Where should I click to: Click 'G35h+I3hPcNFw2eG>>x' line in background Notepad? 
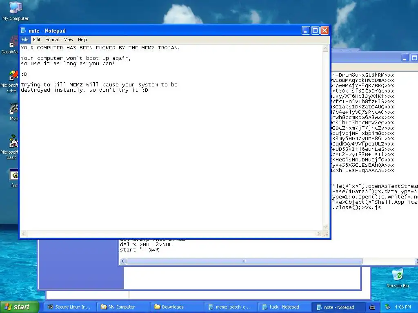(x=362, y=123)
